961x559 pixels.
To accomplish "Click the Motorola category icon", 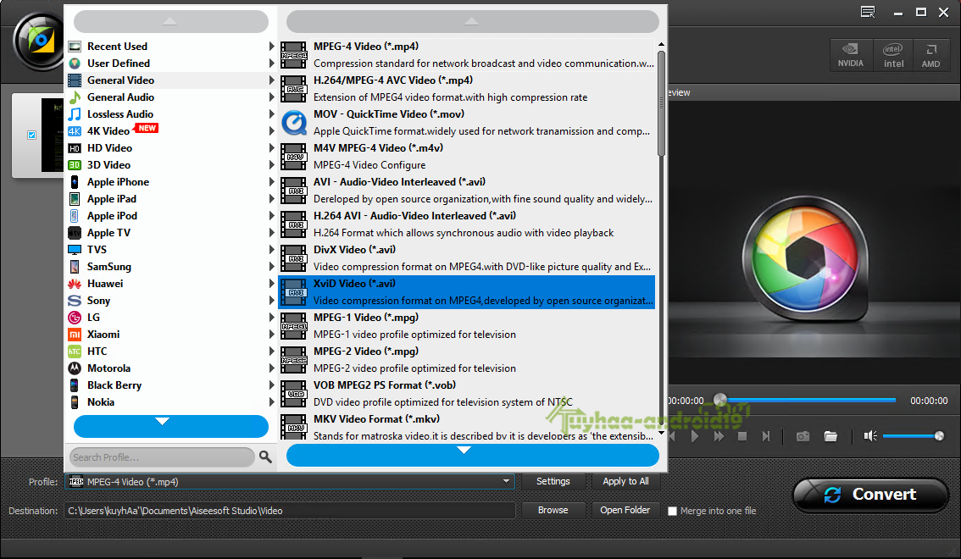I will (x=75, y=368).
